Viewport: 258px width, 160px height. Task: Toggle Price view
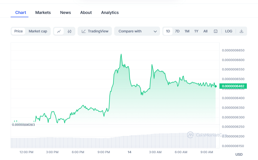pyautogui.click(x=19, y=31)
